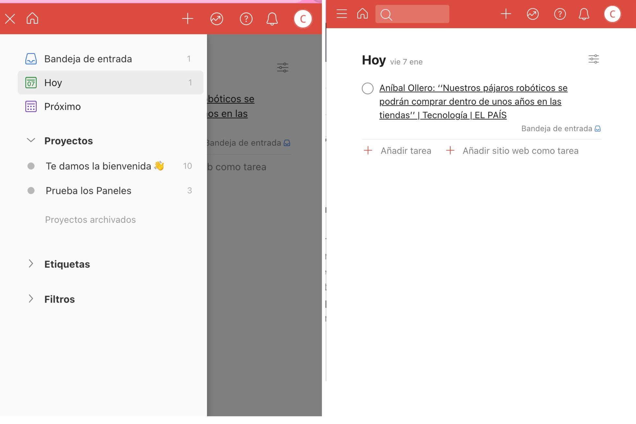
Task: Expand the Etiquetas section
Action: tap(31, 264)
